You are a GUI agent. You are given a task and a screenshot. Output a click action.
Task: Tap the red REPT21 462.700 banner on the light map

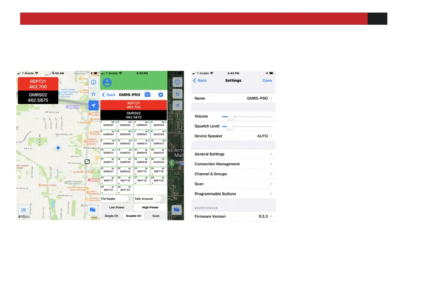pyautogui.click(x=38, y=84)
